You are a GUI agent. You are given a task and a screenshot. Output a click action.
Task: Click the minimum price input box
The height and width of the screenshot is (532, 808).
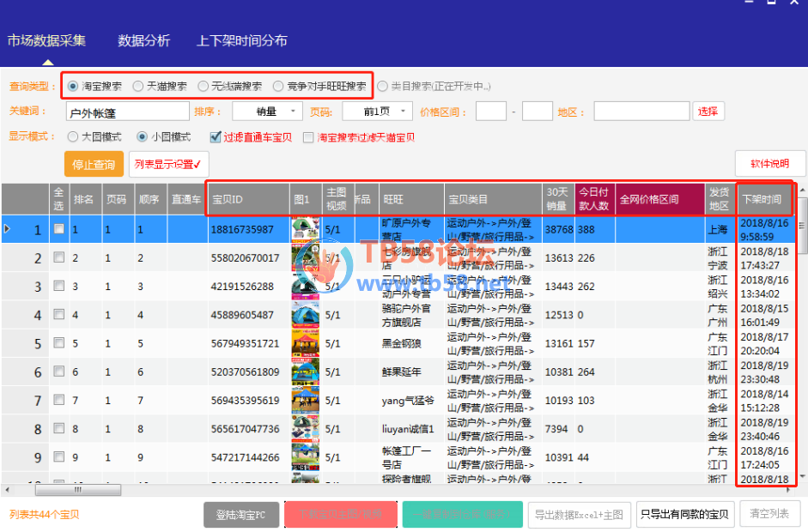(x=490, y=112)
